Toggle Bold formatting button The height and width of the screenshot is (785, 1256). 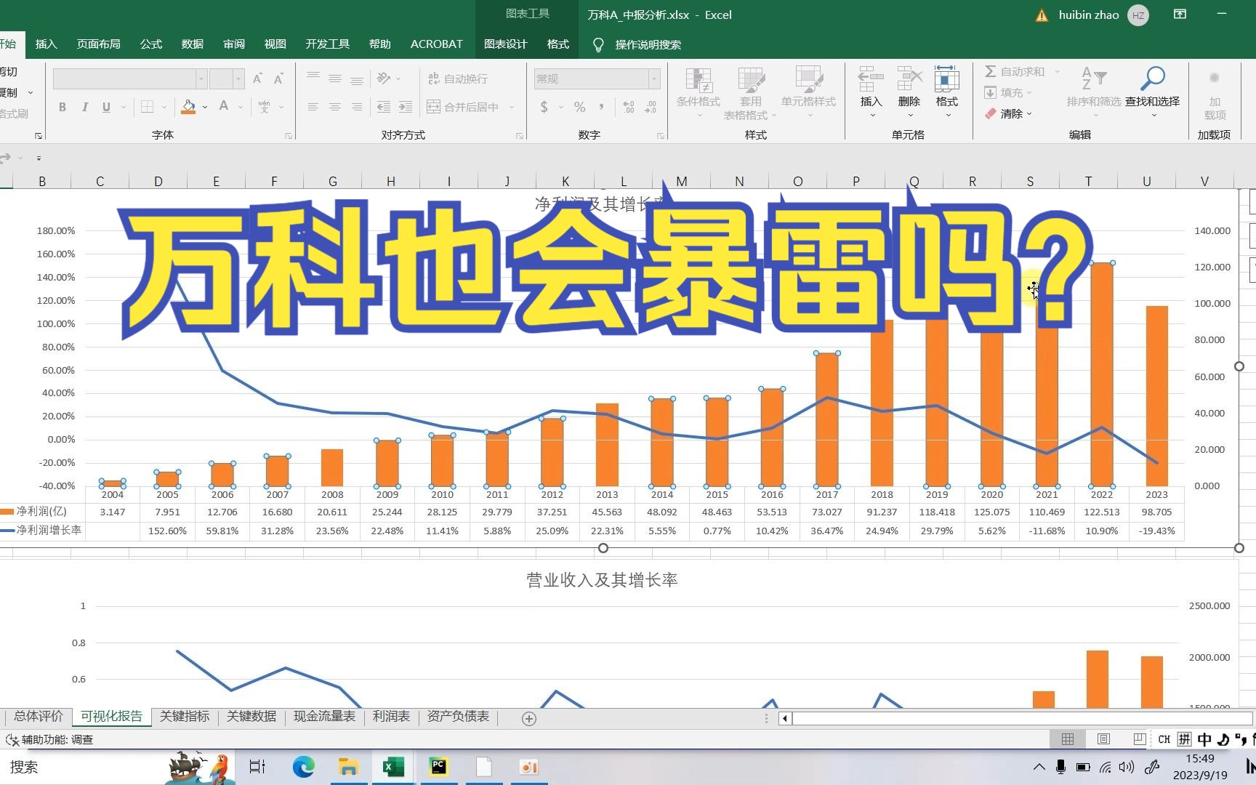pyautogui.click(x=63, y=107)
